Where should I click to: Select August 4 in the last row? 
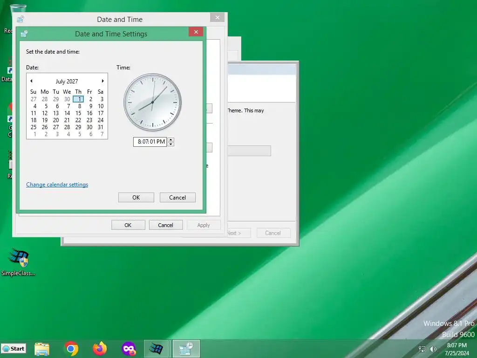[x=68, y=134]
